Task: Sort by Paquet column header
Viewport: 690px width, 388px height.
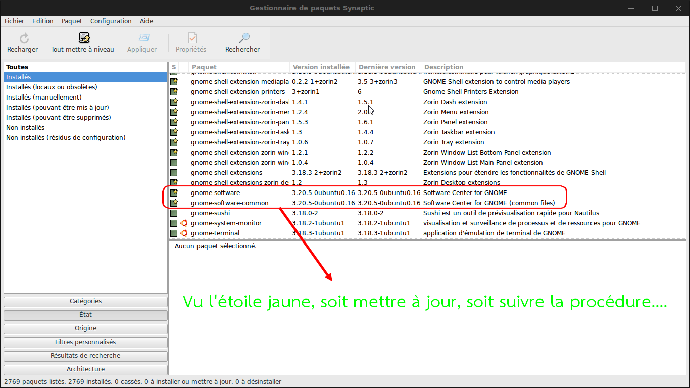Action: pos(238,67)
